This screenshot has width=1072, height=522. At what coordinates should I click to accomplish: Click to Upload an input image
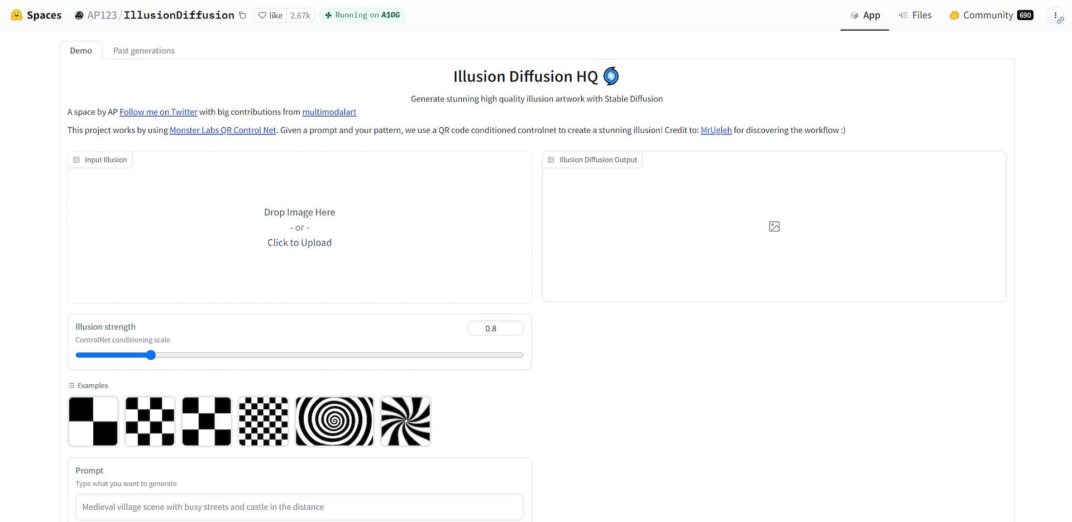299,242
